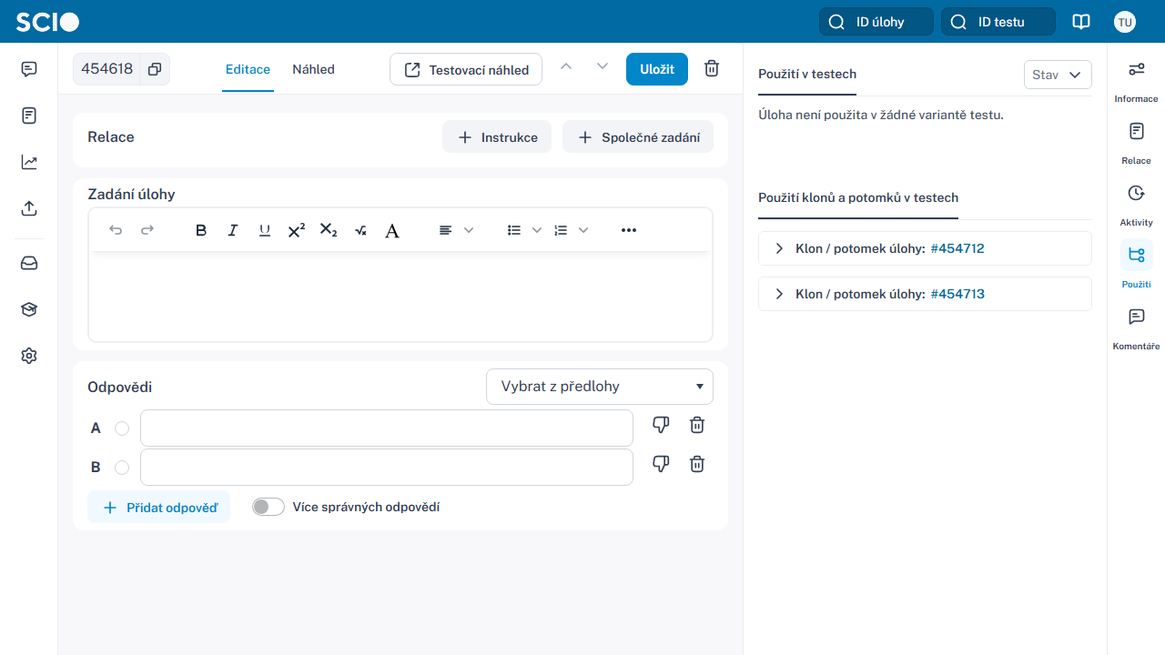Image resolution: width=1165 pixels, height=655 pixels.
Task: Open the Komentáře side panel
Action: 1136,328
